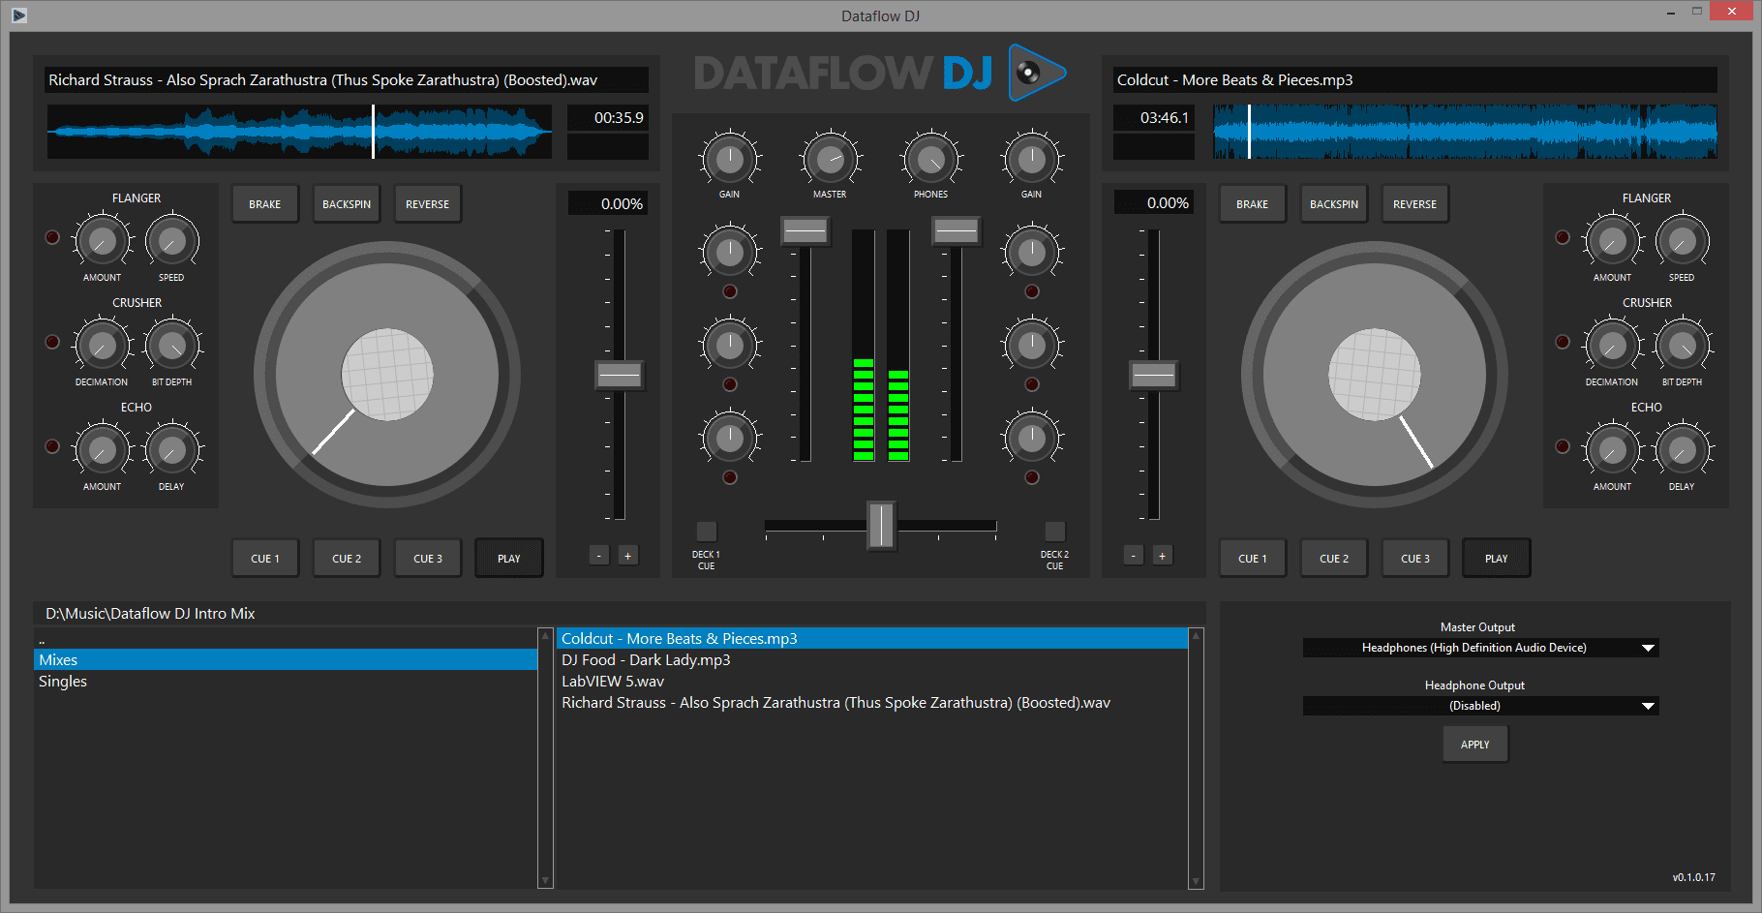Enable right deck Echo effect LED
Viewport: 1762px width, 913px height.
(1563, 446)
